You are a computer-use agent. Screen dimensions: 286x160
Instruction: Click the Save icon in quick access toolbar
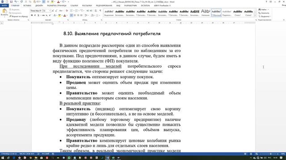tap(11, 2)
